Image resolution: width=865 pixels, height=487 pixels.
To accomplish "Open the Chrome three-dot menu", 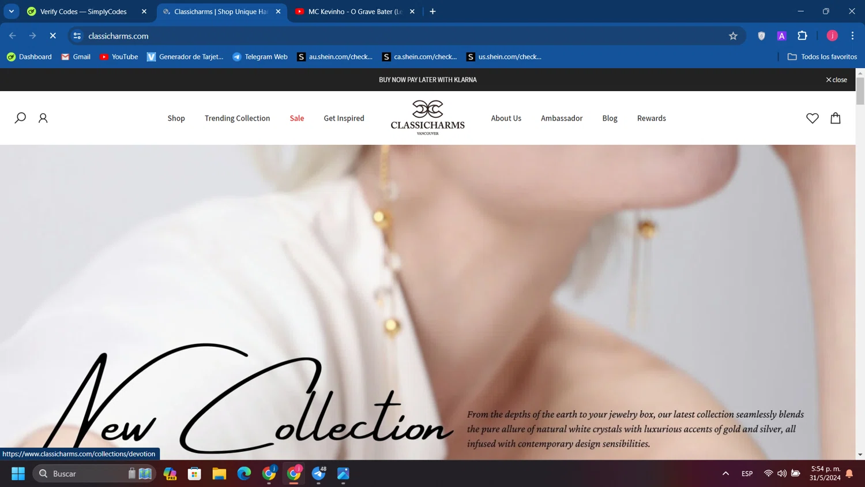I will [x=852, y=36].
